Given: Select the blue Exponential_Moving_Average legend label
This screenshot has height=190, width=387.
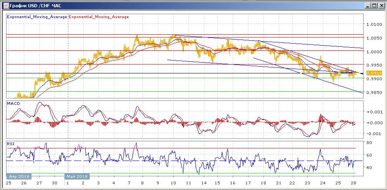Looking at the screenshot, I should 37,17.
